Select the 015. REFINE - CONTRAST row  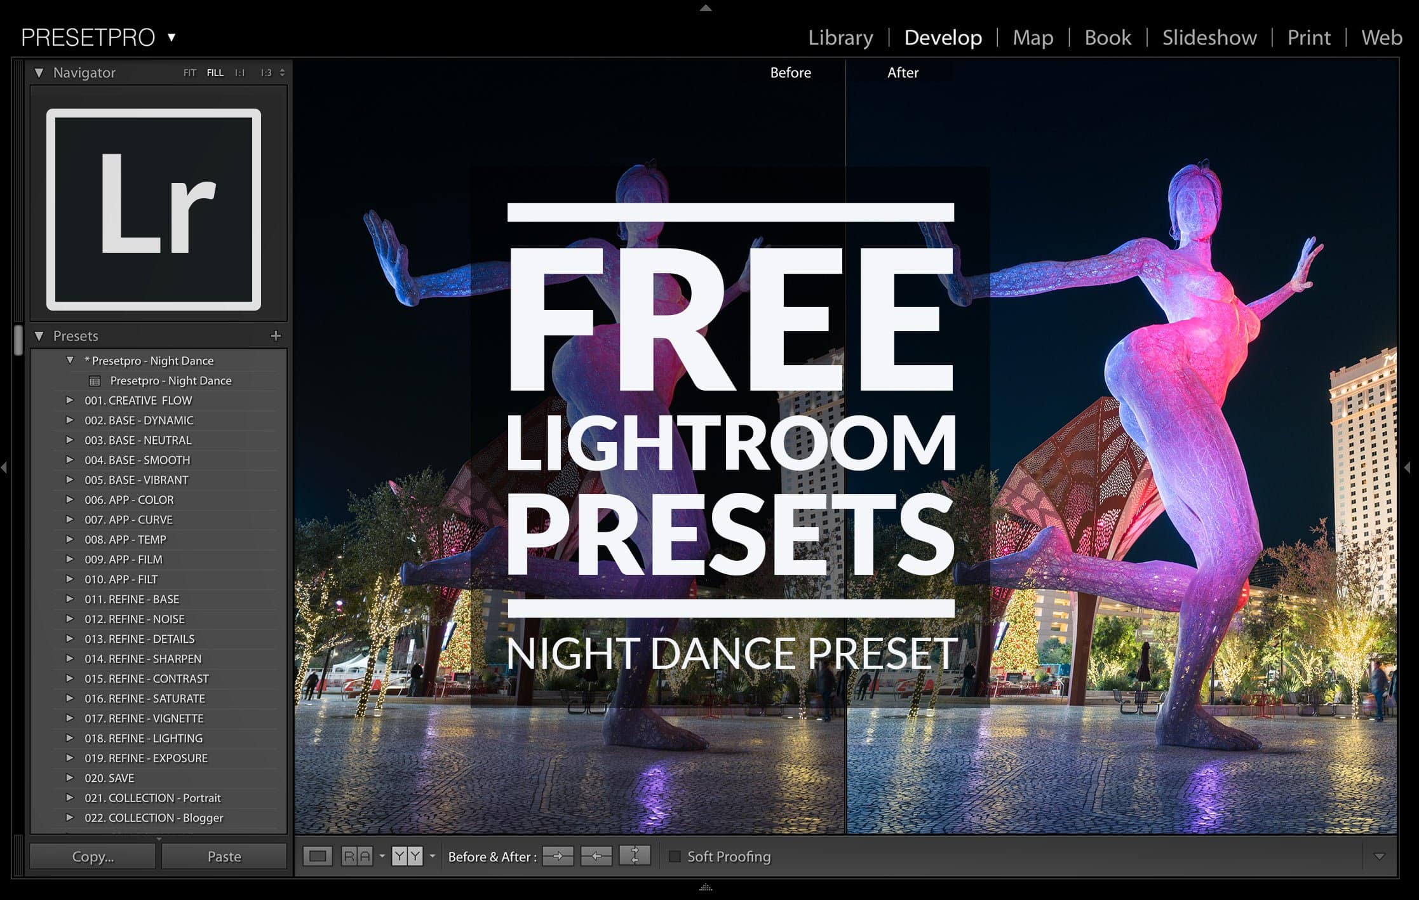(165, 678)
